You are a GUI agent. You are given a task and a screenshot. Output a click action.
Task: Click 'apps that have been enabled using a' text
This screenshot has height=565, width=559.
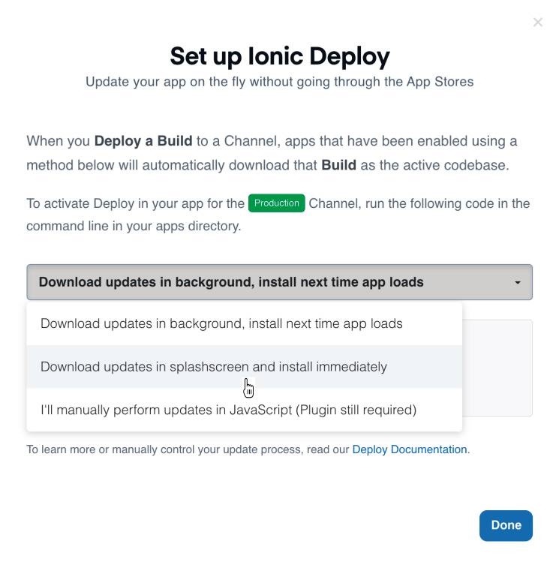[401, 141]
